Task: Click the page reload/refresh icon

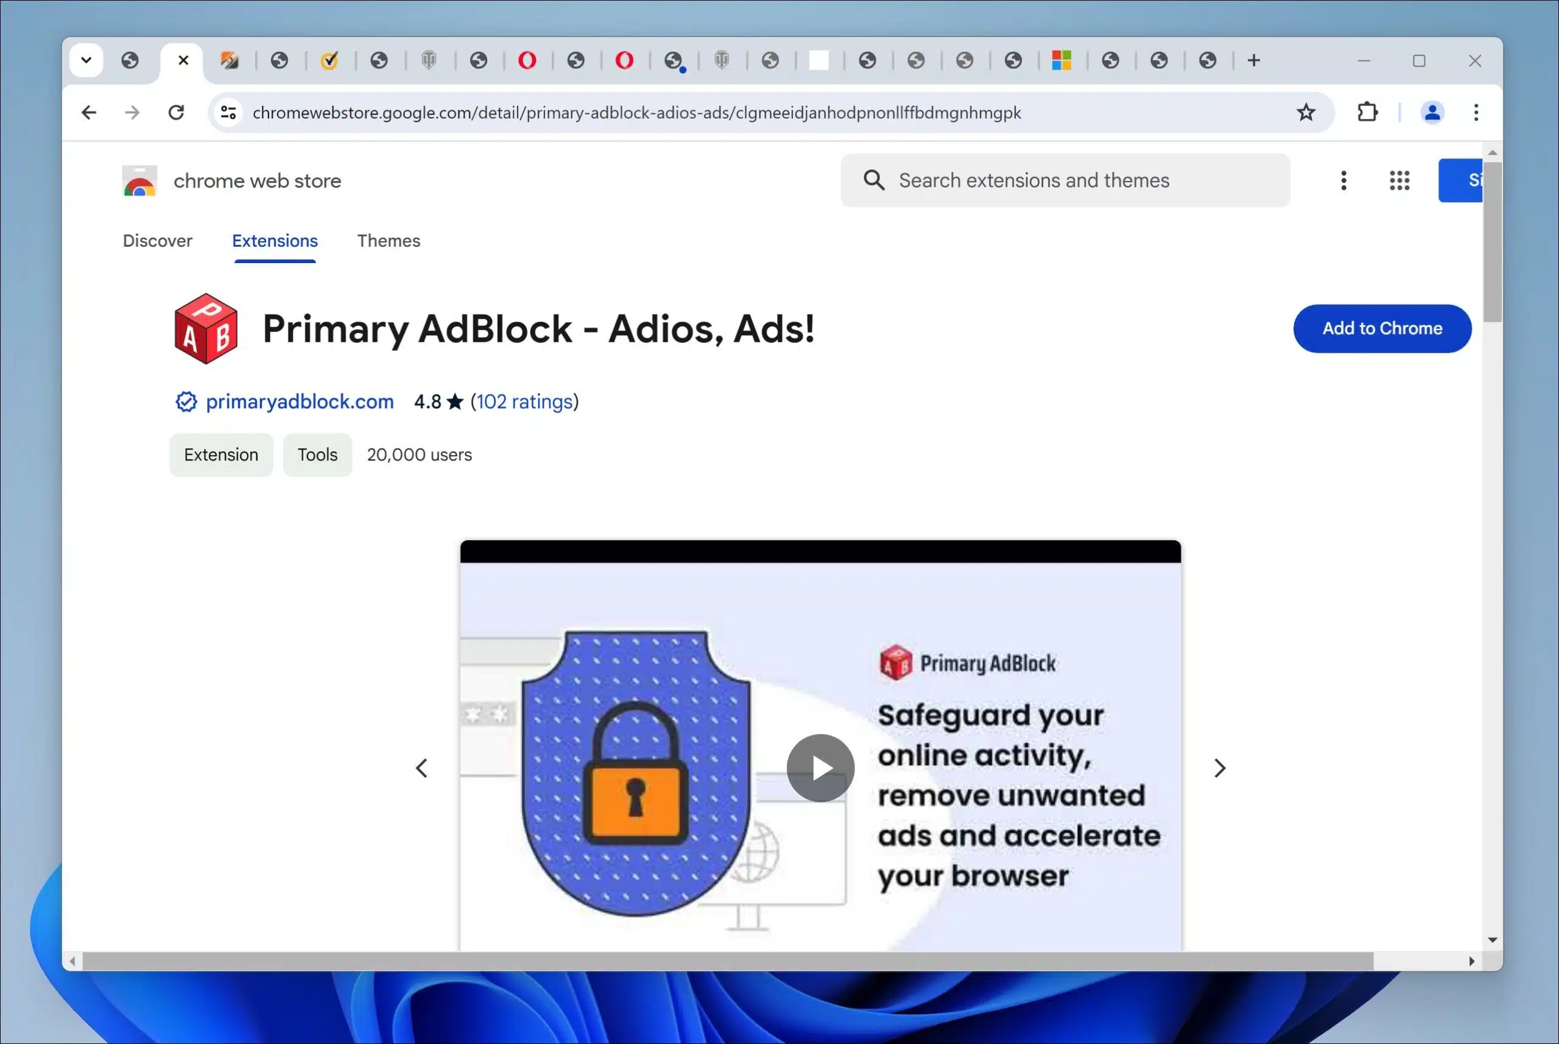Action: [x=176, y=112]
